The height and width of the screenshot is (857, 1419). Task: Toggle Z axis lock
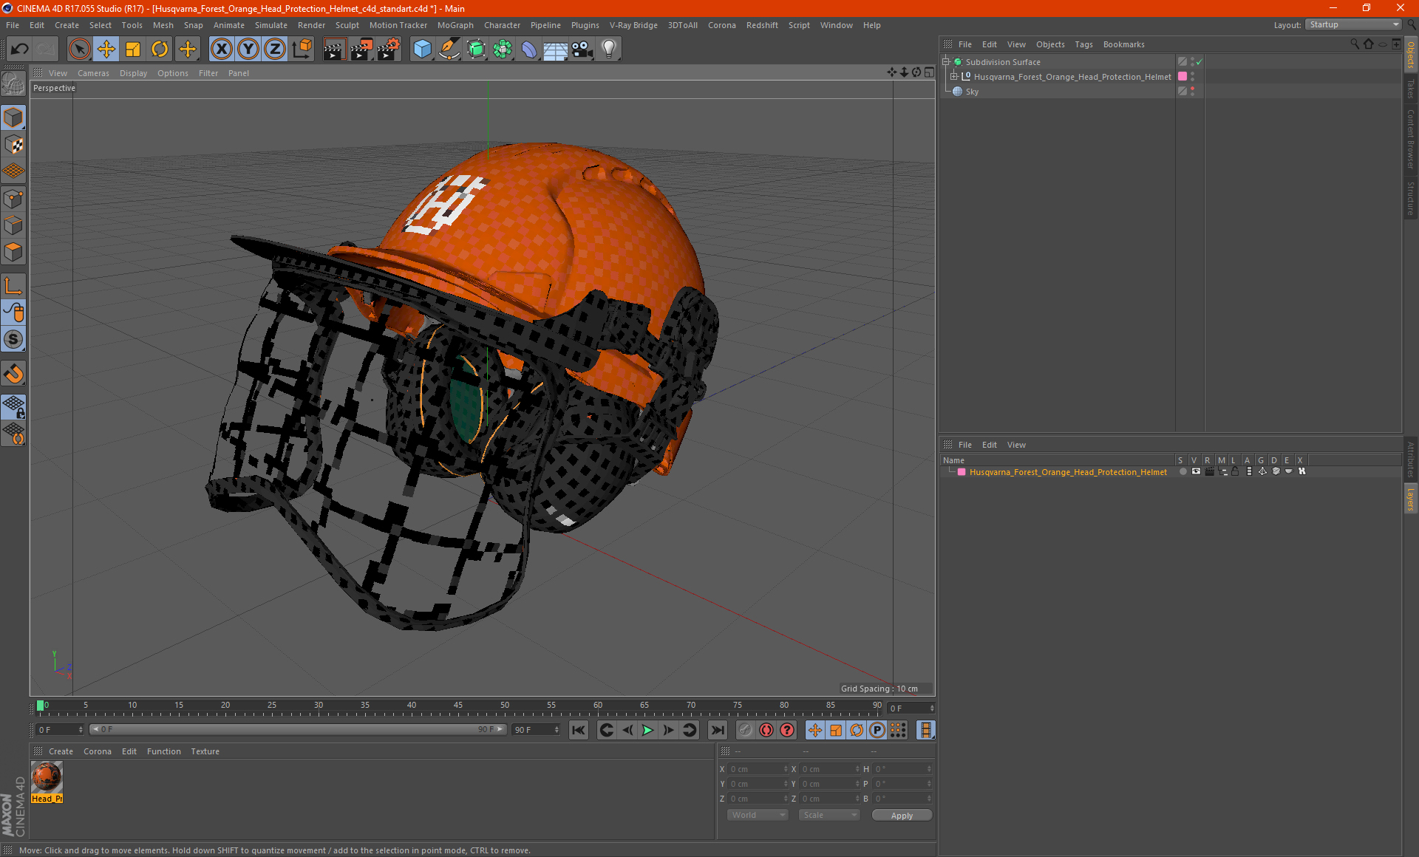coord(275,49)
